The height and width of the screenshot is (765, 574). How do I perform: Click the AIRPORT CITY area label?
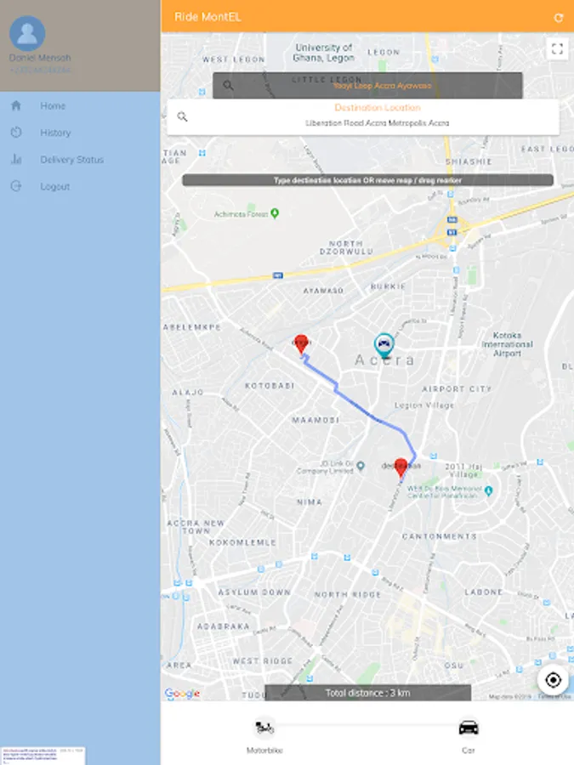coord(457,388)
